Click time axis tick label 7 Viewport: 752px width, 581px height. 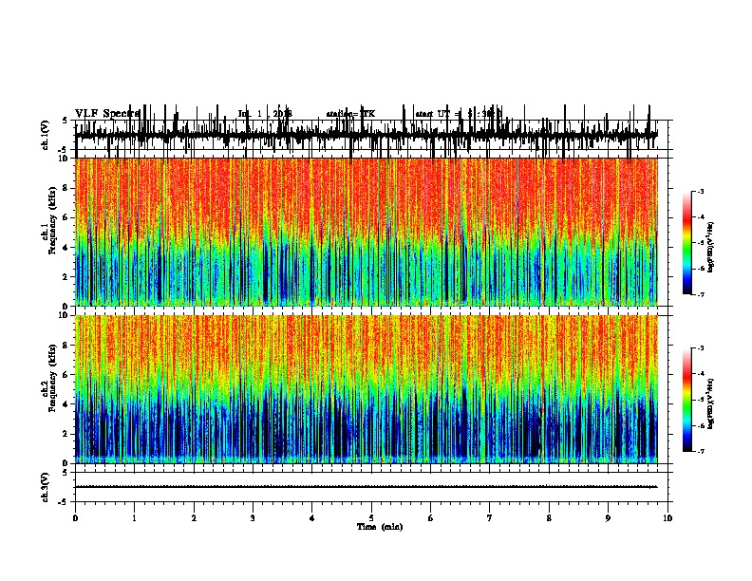tap(490, 518)
